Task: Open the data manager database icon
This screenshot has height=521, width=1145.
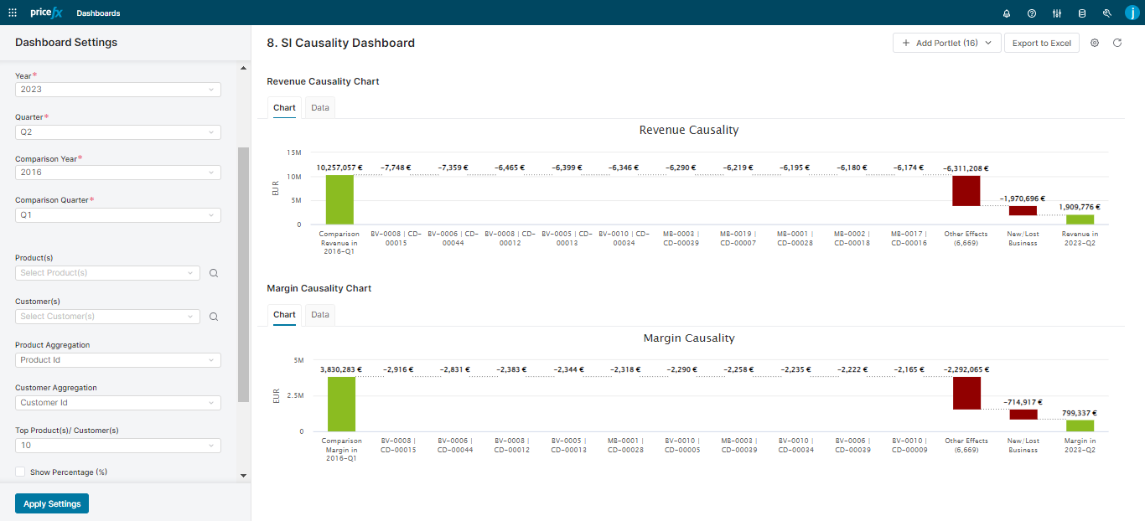Action: 1082,13
